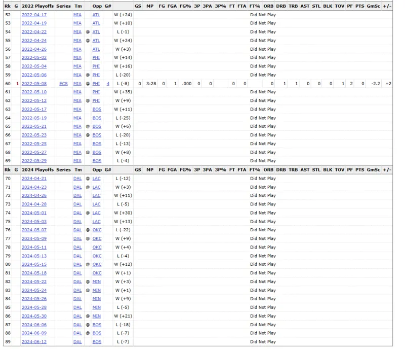
Task: Click the DAL team link for 2024-04-21
Action: coord(77,179)
